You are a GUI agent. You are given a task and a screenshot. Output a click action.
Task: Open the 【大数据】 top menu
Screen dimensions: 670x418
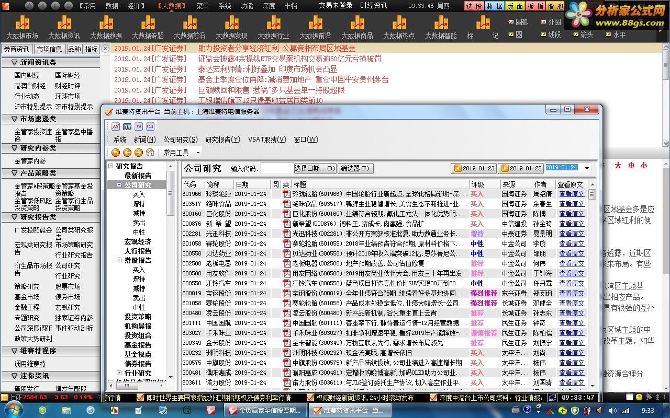tap(171, 6)
